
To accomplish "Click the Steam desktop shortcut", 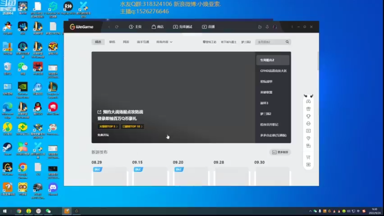I will [8, 149].
